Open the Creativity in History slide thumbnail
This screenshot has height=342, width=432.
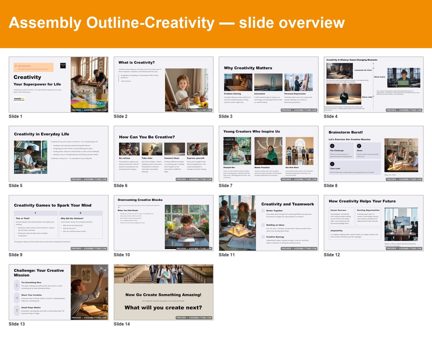(x=374, y=85)
